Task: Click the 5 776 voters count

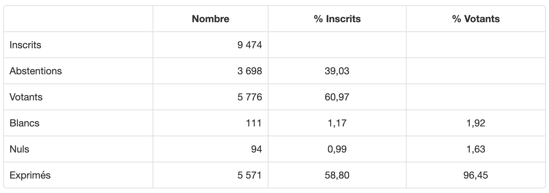Action: pos(249,97)
